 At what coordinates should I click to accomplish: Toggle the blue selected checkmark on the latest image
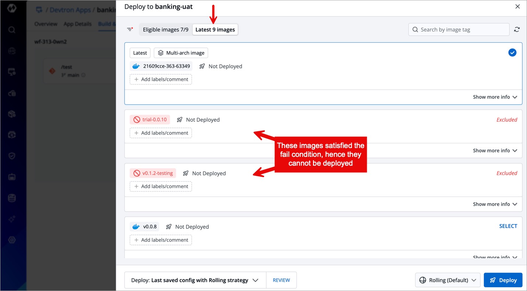[512, 53]
